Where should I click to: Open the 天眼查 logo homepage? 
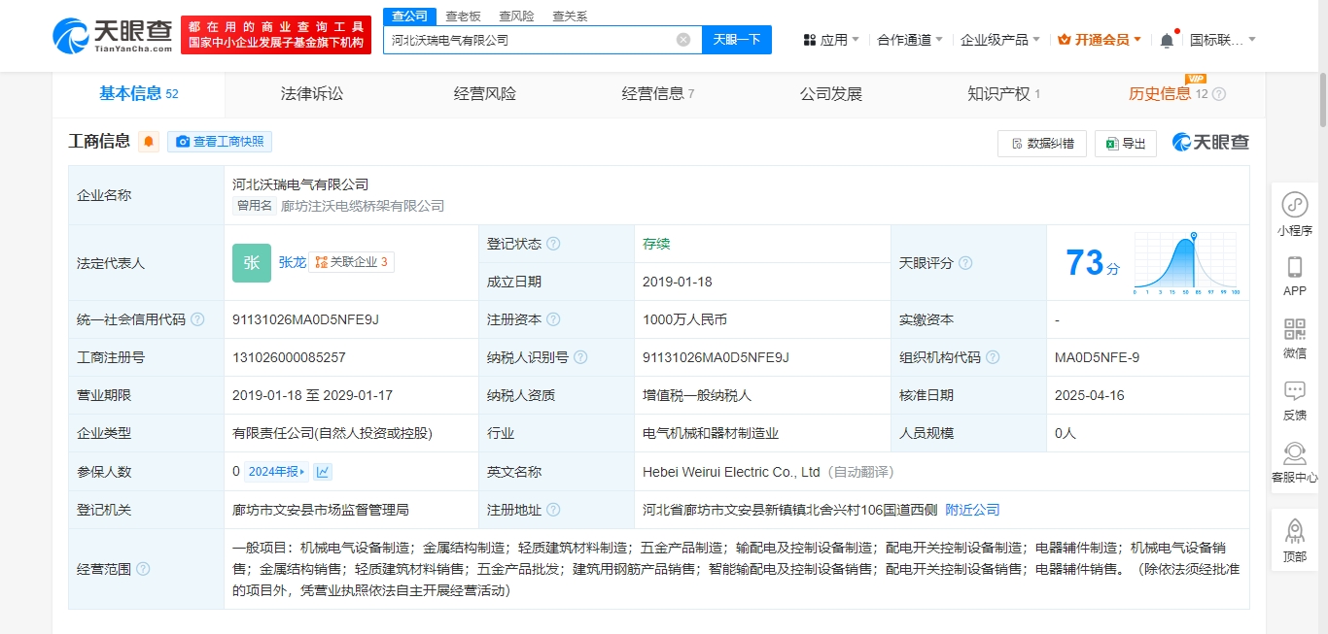pyautogui.click(x=112, y=36)
